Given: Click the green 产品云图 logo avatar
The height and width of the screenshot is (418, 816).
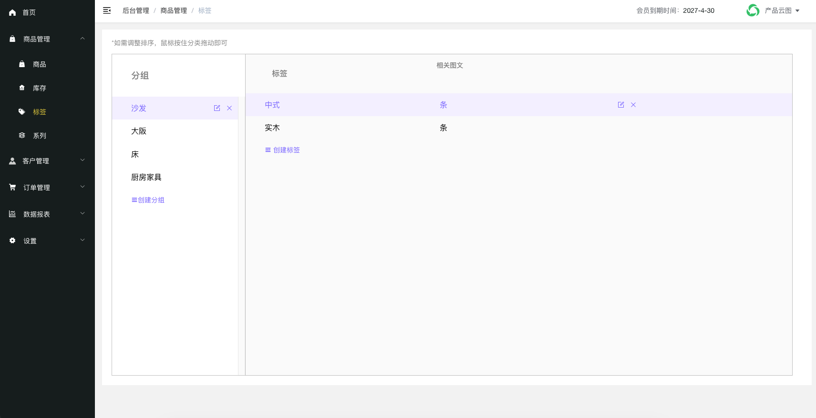Looking at the screenshot, I should click(x=753, y=10).
